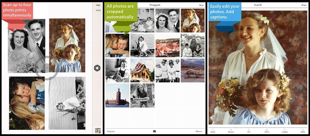Click the 10/10 scan counter
This screenshot has width=310, height=136.
(x=98, y=10)
